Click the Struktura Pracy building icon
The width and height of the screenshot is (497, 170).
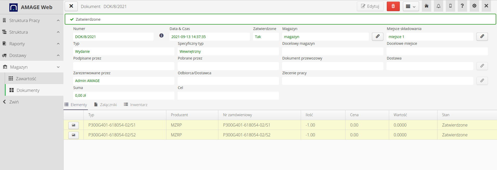coord(4,20)
